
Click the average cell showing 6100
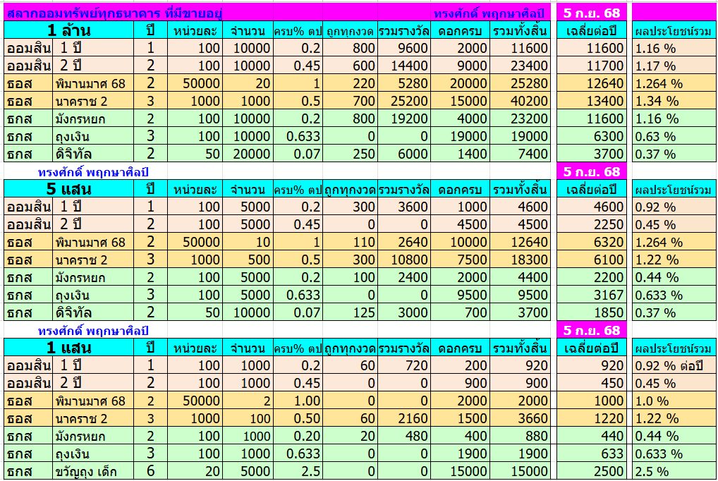click(x=591, y=260)
